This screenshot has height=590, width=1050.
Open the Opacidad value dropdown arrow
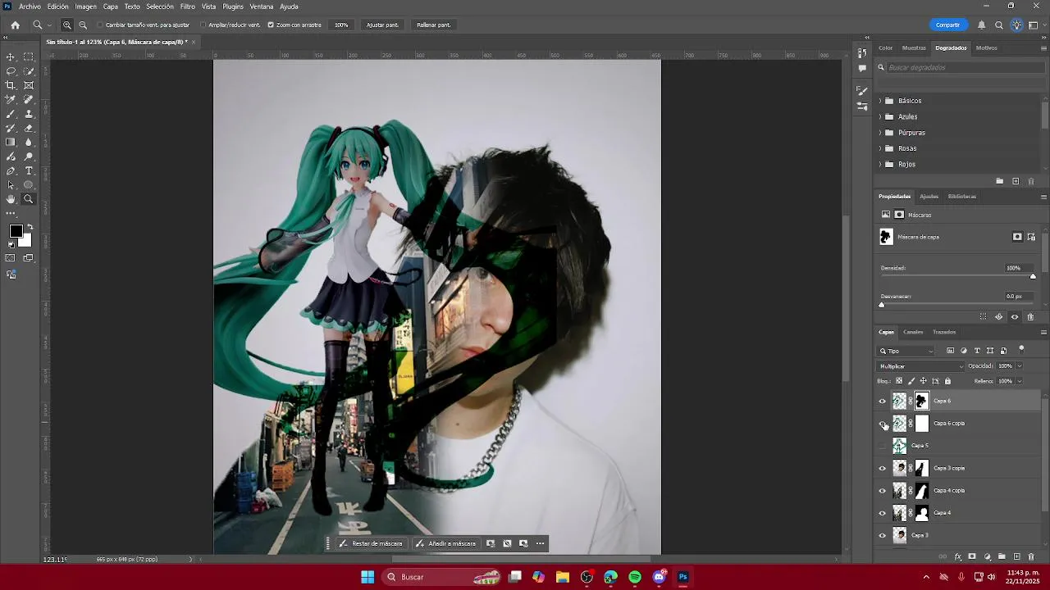(x=1020, y=366)
